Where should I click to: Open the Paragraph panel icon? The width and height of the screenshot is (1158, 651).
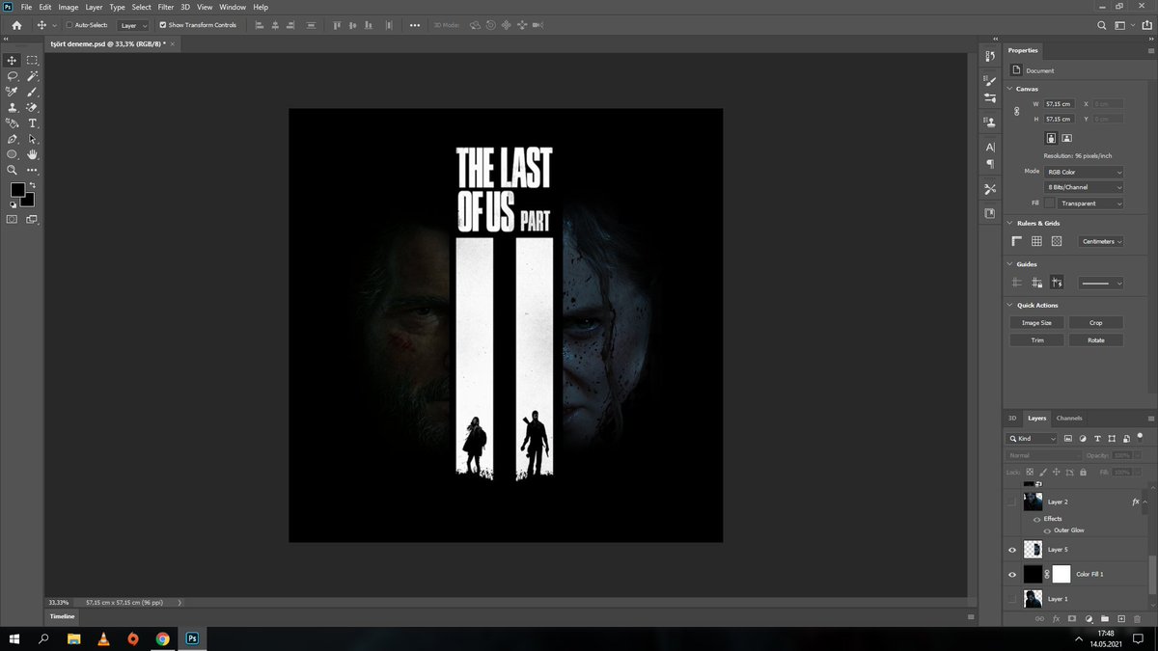[990, 164]
